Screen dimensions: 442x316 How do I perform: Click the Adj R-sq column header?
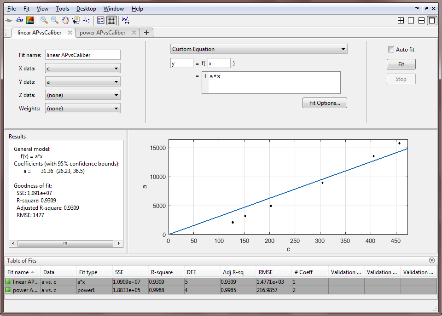[x=238, y=272]
